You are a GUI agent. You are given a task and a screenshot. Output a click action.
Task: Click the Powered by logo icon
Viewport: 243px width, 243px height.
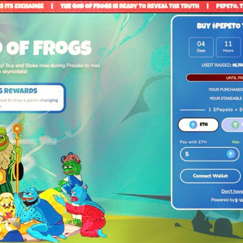pos(236,200)
